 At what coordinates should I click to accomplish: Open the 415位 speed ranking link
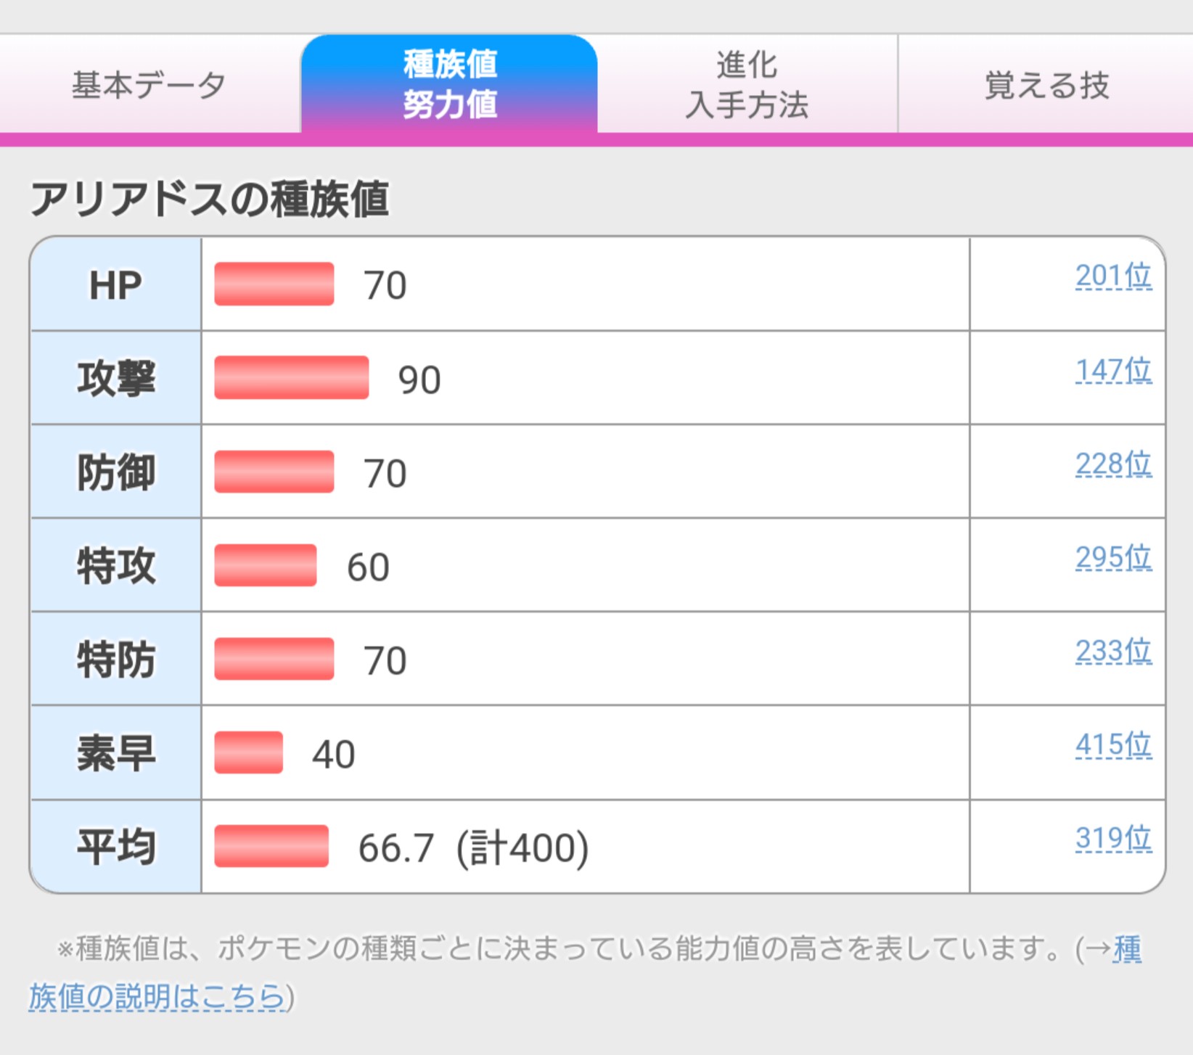pos(1112,745)
